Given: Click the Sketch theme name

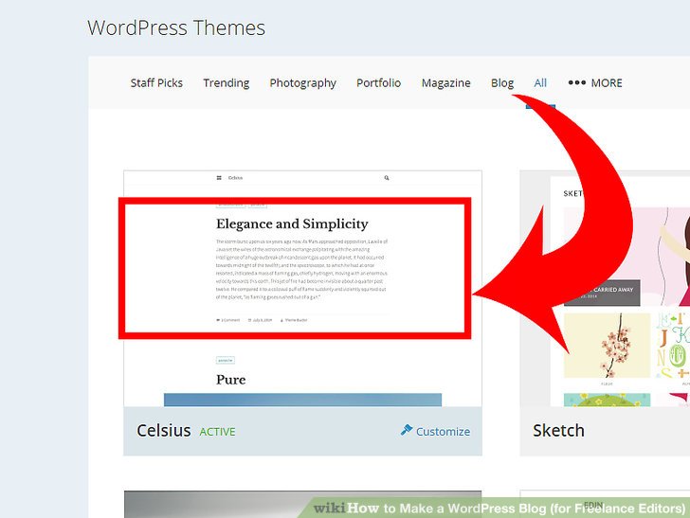Looking at the screenshot, I should 558,431.
